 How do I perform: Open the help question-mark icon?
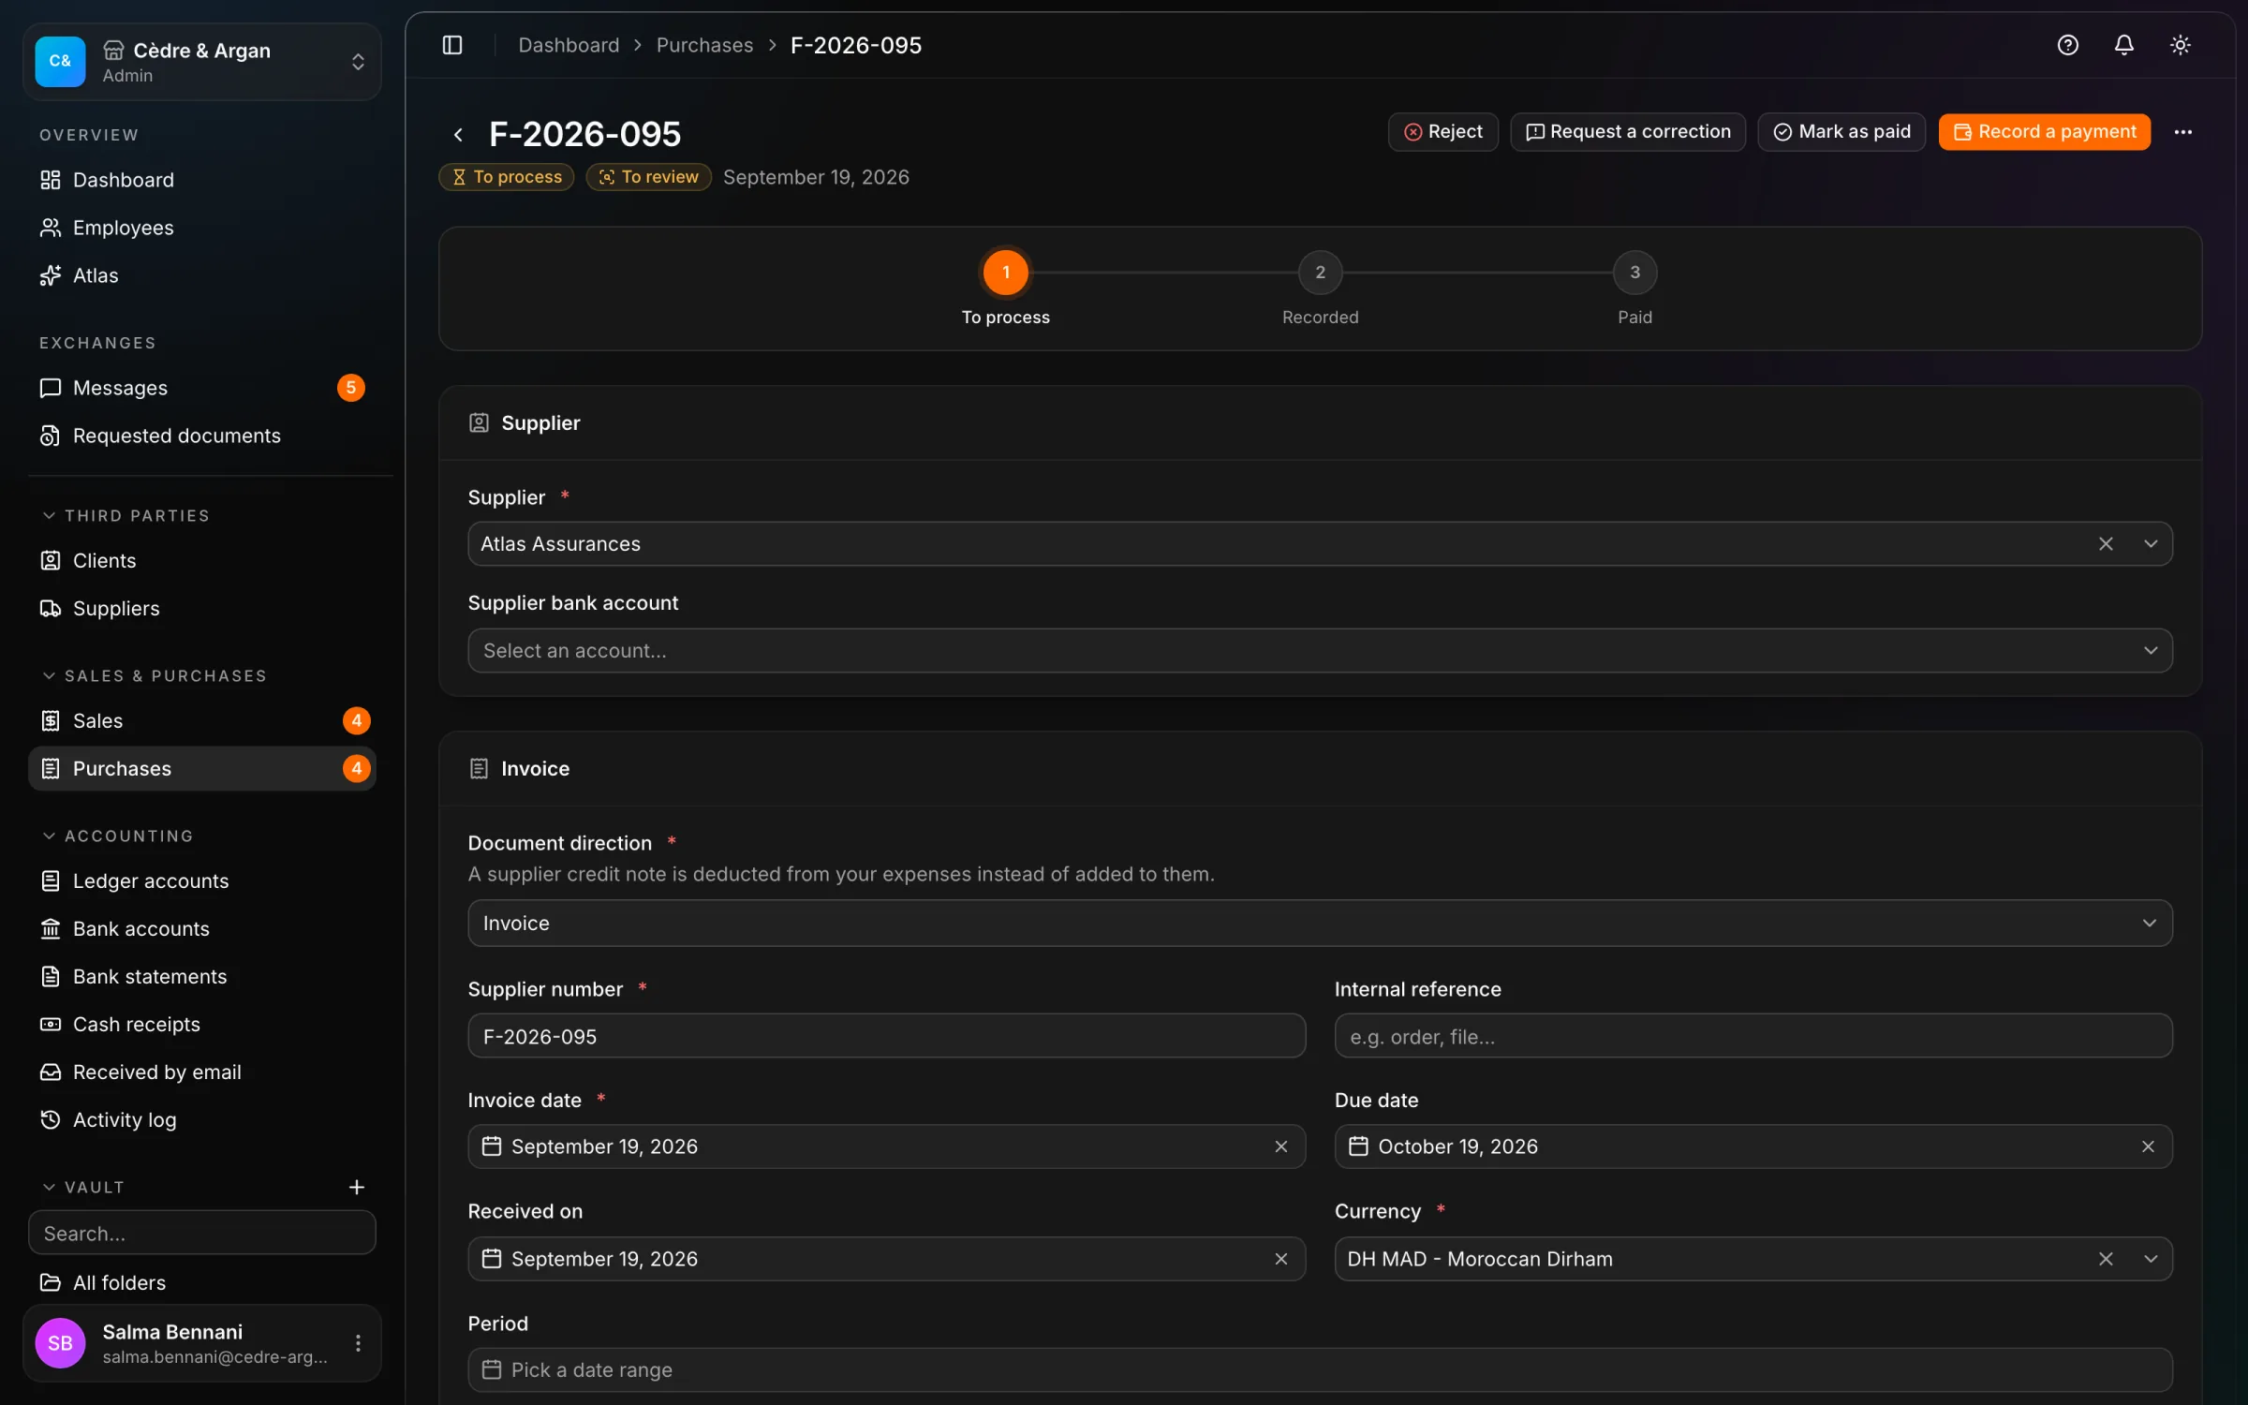(x=2068, y=45)
